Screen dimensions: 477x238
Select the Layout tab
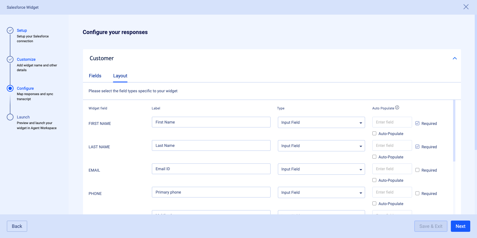[120, 76]
